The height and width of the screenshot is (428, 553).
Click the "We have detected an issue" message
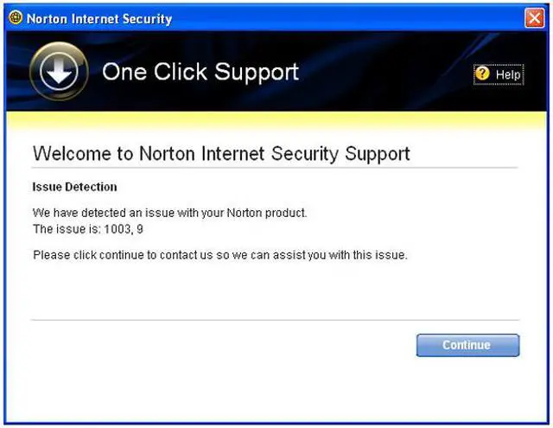coord(169,213)
